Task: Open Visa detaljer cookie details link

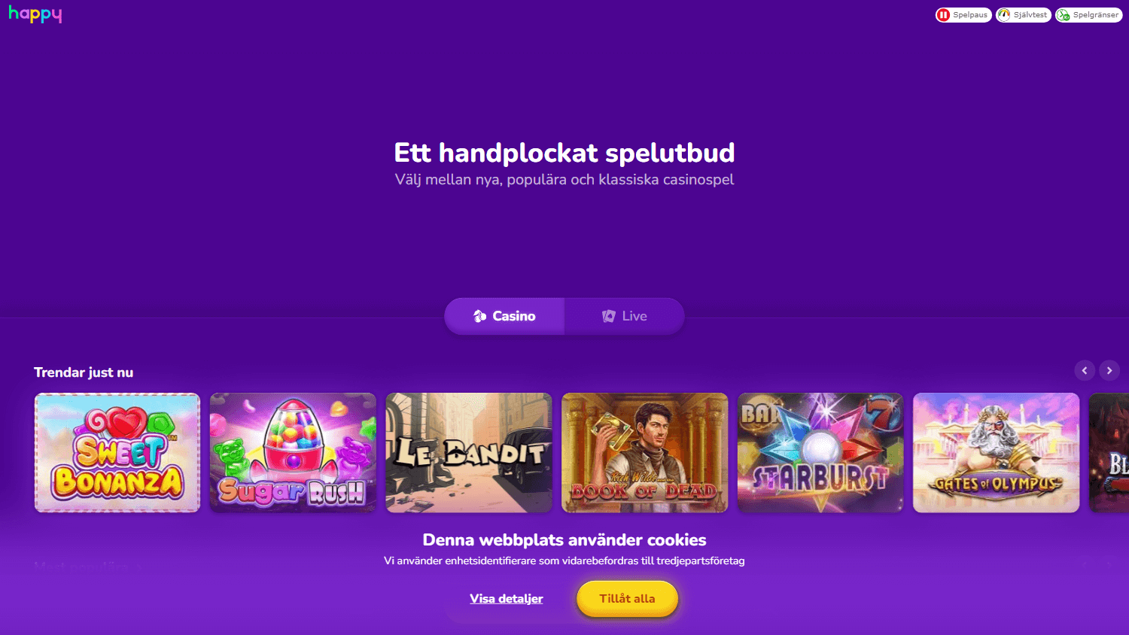Action: pyautogui.click(x=507, y=599)
